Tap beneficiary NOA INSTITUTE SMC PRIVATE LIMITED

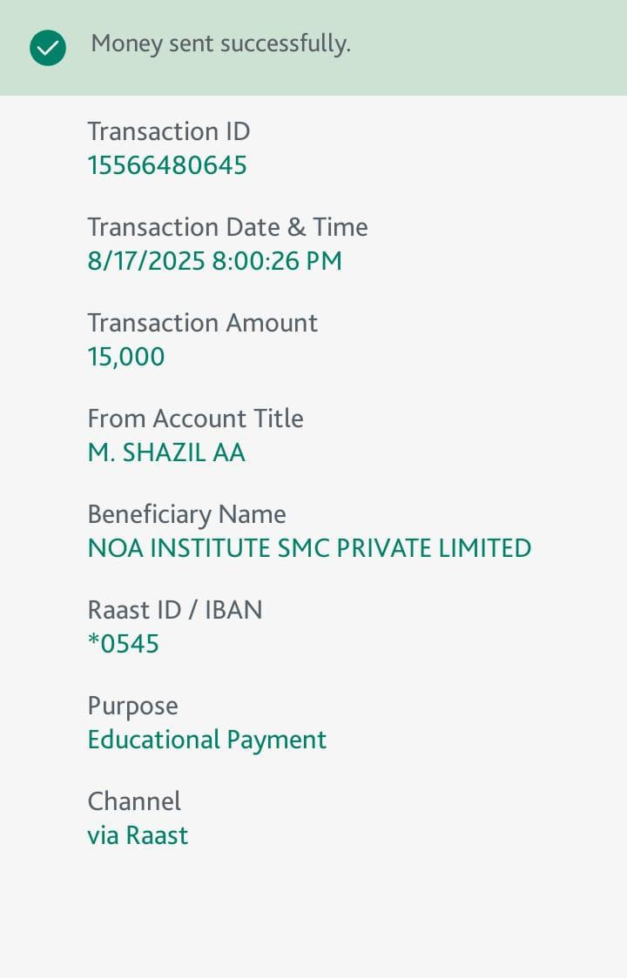pyautogui.click(x=309, y=548)
